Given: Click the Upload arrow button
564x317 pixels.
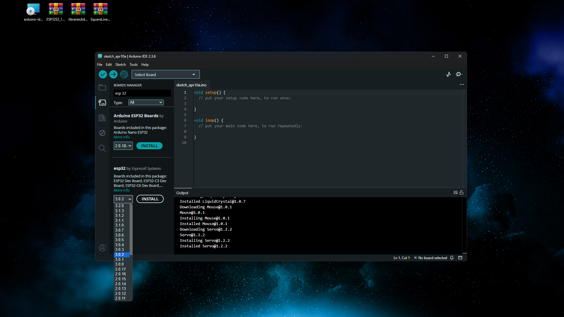Looking at the screenshot, I should (113, 75).
